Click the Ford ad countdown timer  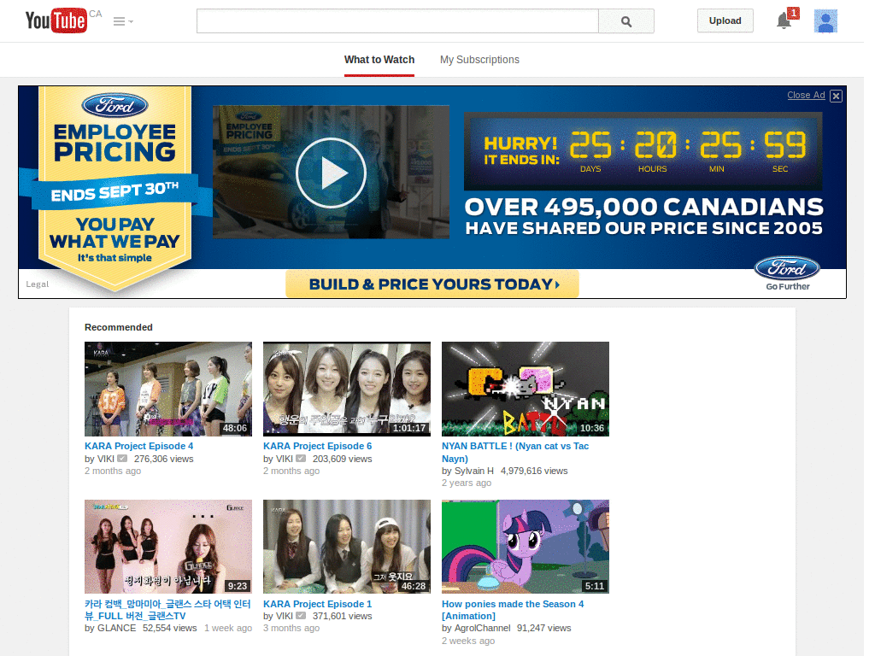[x=643, y=151]
